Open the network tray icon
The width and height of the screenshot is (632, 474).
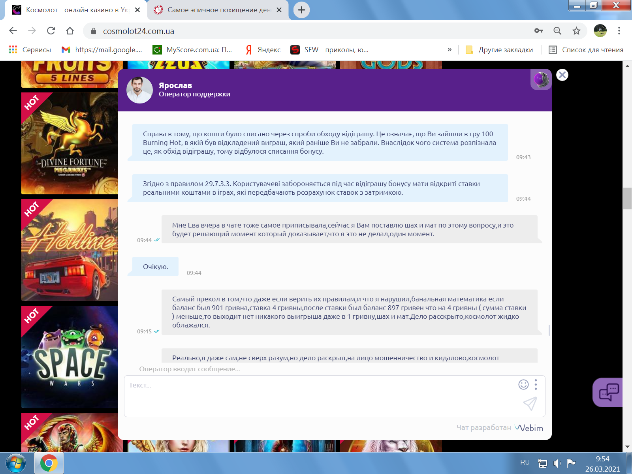click(x=543, y=463)
